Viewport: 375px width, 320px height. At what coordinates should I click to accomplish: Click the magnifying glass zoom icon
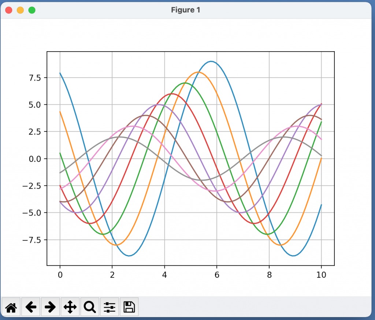pyautogui.click(x=90, y=307)
